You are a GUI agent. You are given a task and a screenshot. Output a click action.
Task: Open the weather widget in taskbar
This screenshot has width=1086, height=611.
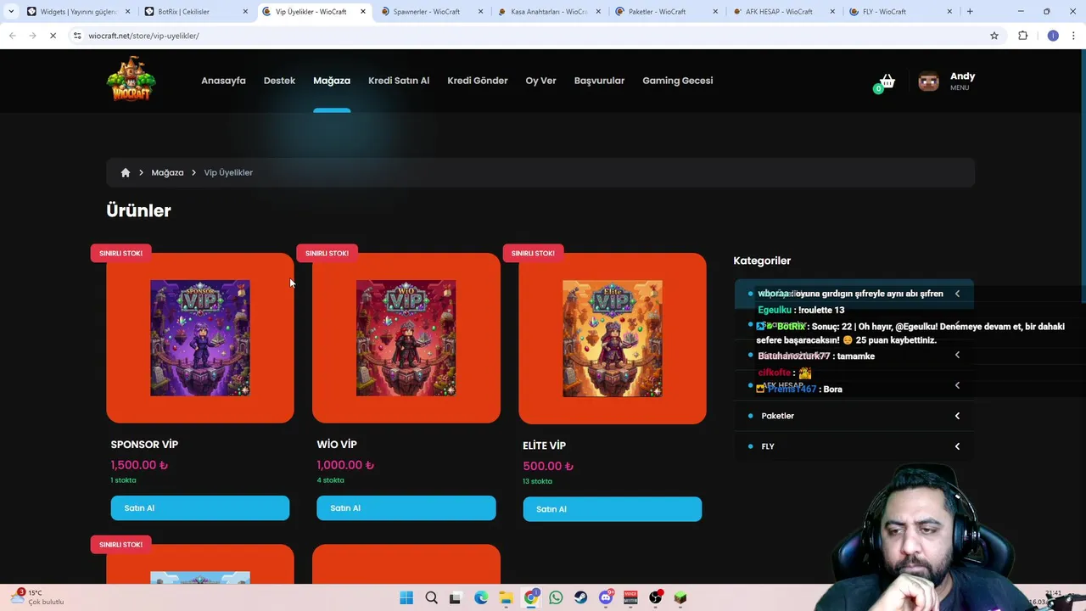[x=38, y=597]
